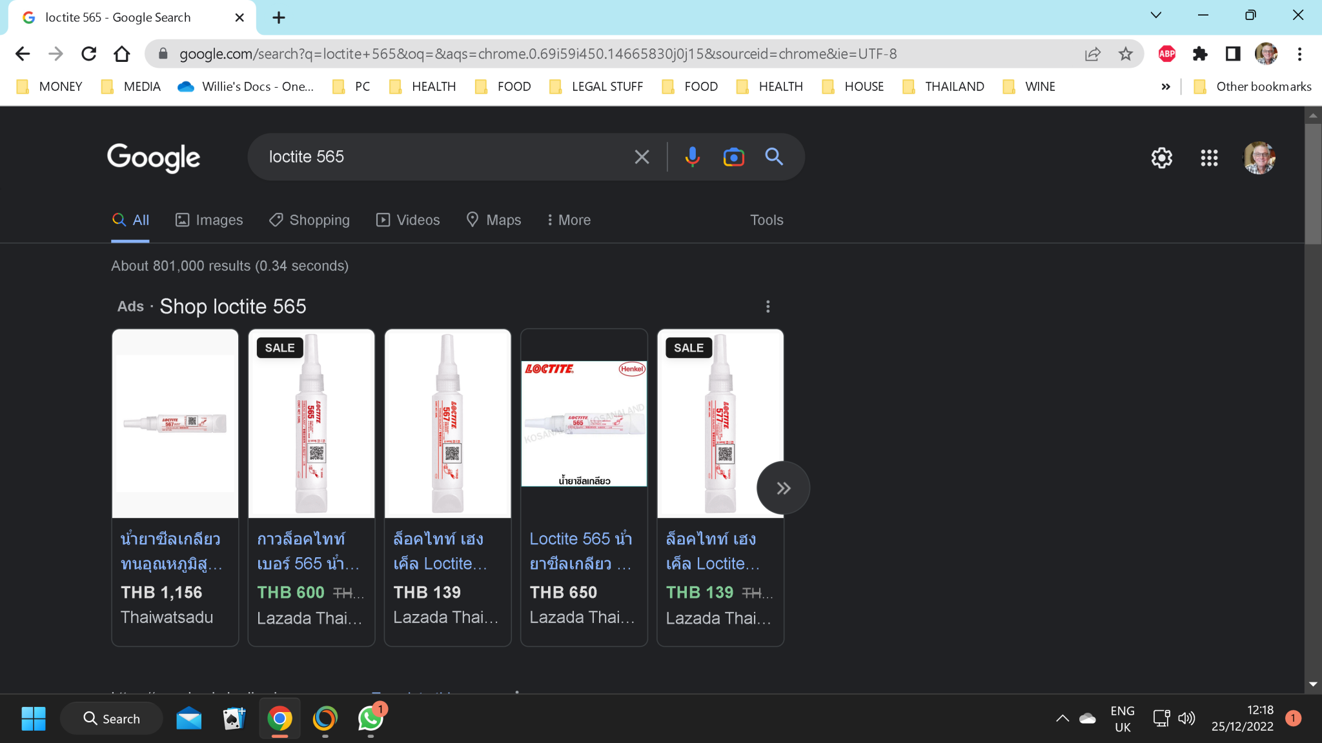Select the All results tab
1322x743 pixels.
pyautogui.click(x=130, y=220)
